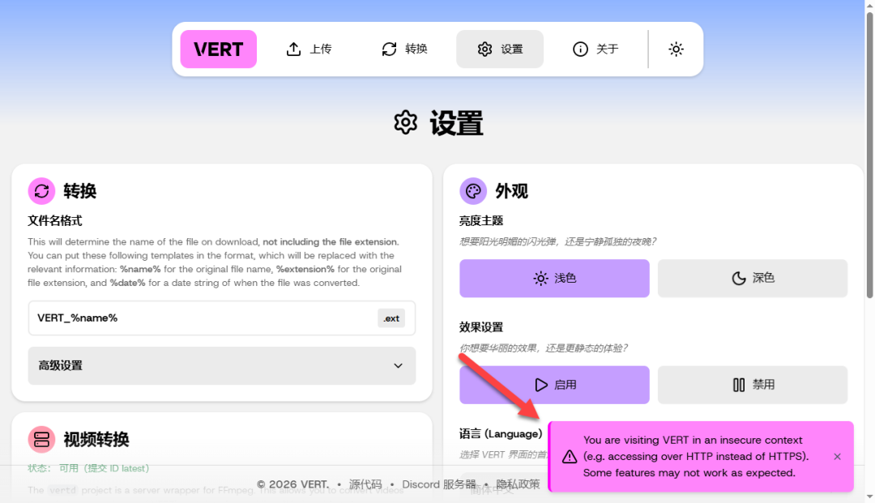Click the 外观 palette icon
The width and height of the screenshot is (875, 503).
[x=473, y=191]
